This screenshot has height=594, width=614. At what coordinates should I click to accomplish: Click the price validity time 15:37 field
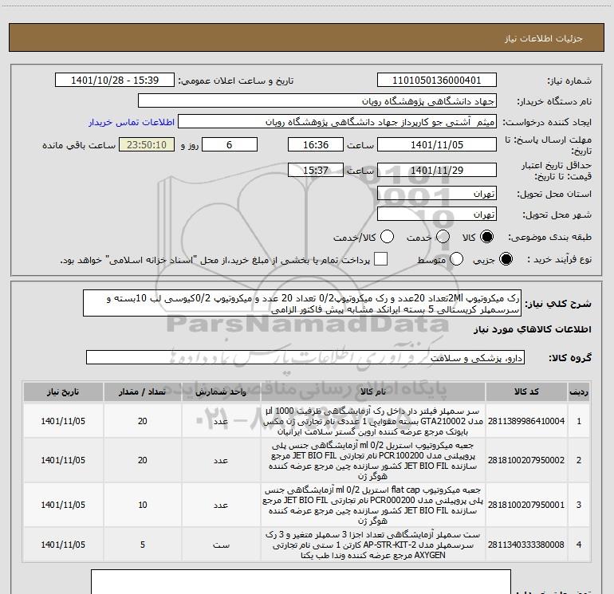coord(316,170)
